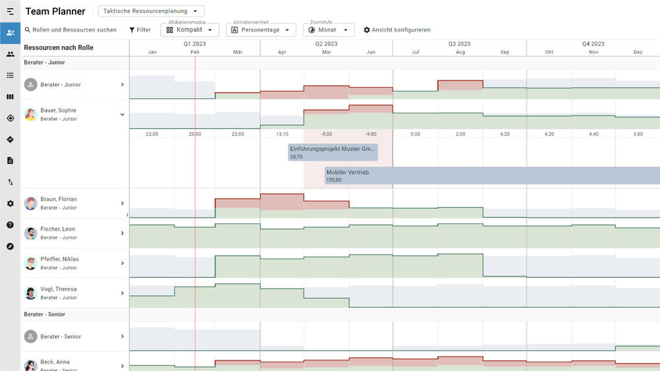Viewport: 660px width, 371px height.
Task: Expand the Fischer, Leon row
Action: (123, 233)
